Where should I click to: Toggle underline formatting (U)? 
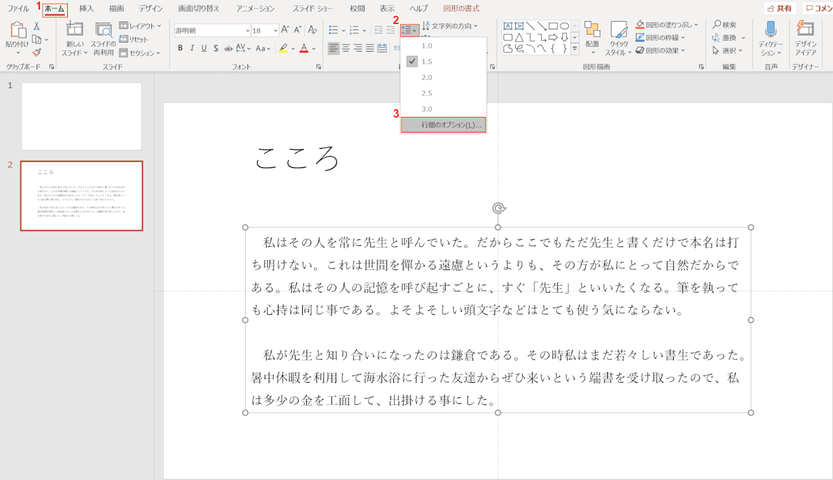coord(204,48)
